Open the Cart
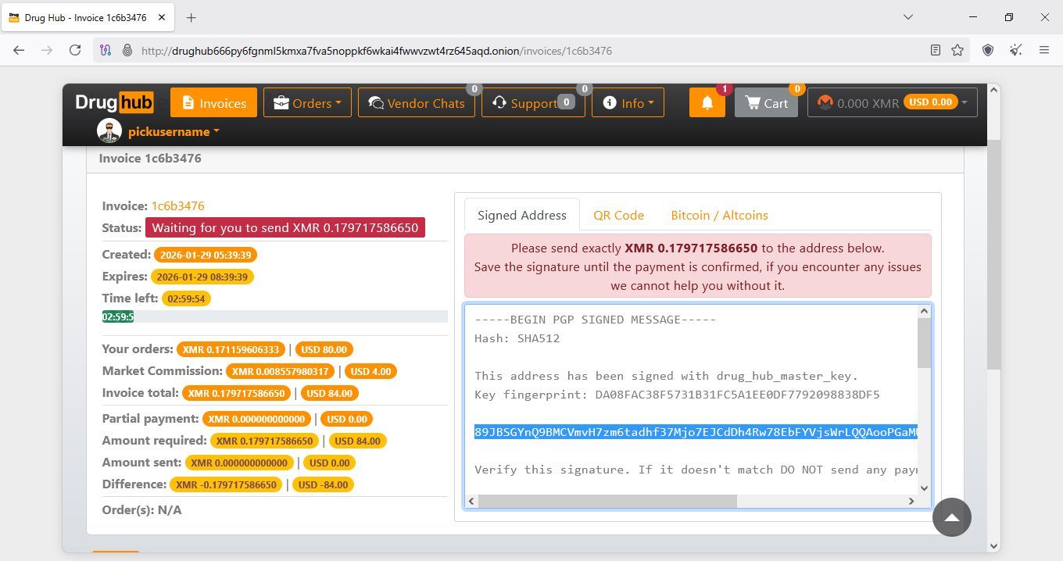 [766, 102]
